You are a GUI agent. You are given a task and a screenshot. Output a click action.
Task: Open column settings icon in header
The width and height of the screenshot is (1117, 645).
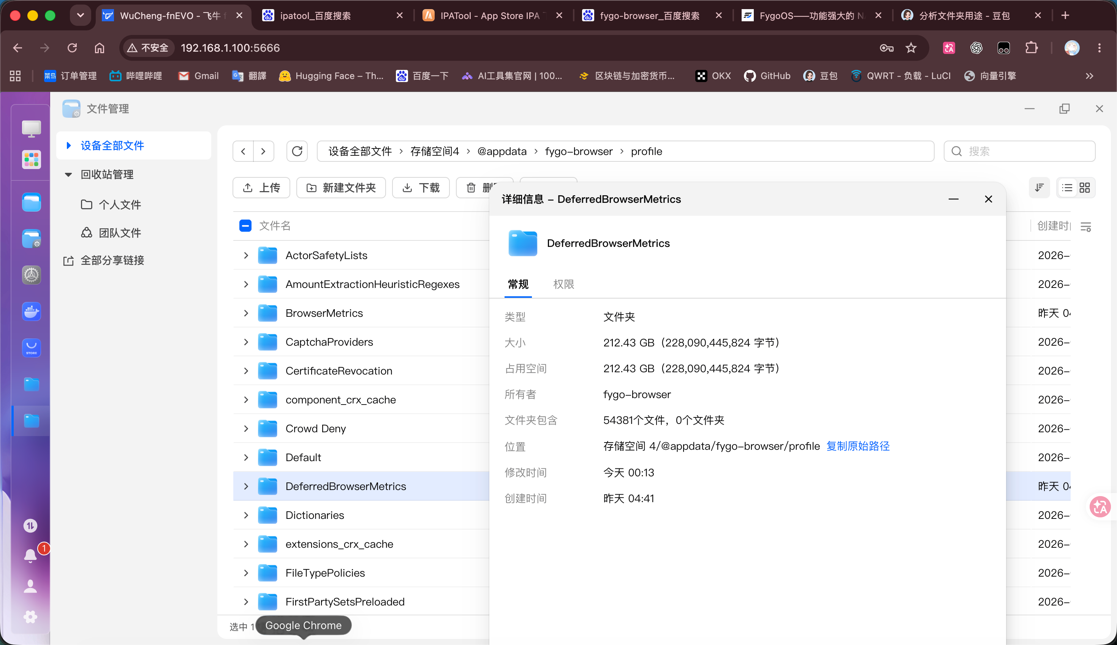[x=1085, y=227]
